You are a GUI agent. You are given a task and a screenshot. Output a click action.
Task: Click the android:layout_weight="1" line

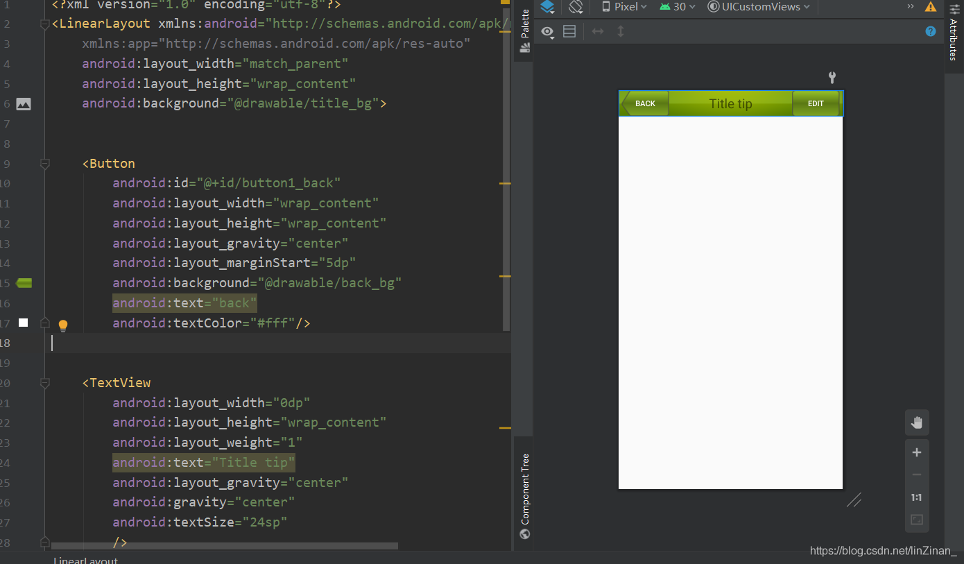coord(207,443)
